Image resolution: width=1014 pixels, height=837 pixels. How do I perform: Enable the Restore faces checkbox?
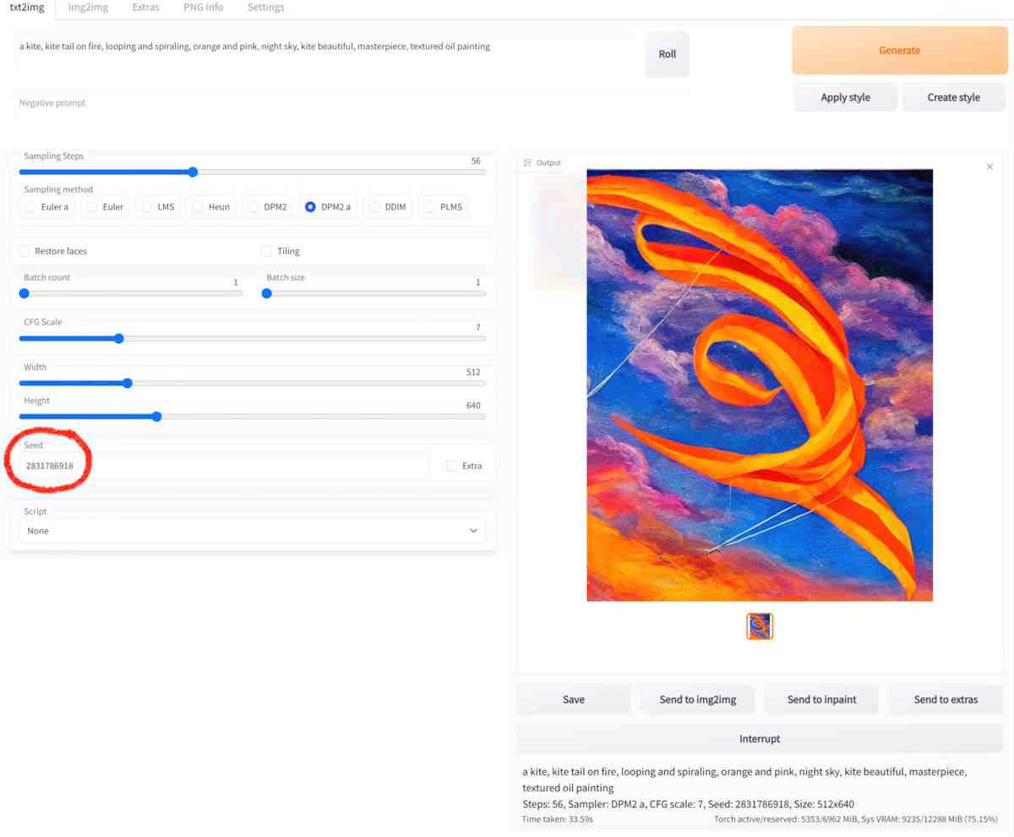pyautogui.click(x=24, y=251)
